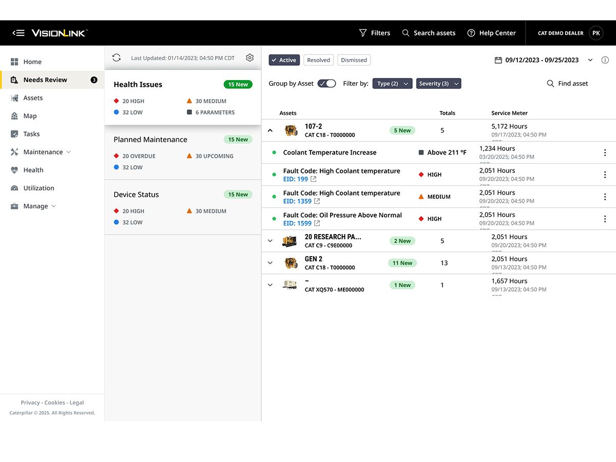Image resolution: width=616 pixels, height=462 pixels.
Task: Collapse the 107-2 asset row
Action: pos(270,130)
